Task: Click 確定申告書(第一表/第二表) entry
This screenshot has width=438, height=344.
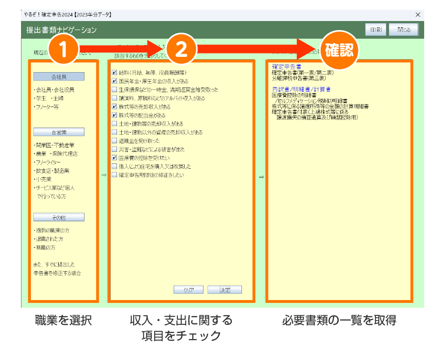Action: point(302,73)
